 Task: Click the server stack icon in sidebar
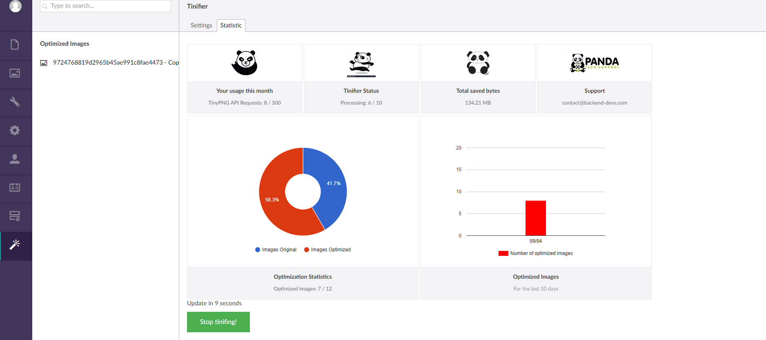[x=15, y=216]
